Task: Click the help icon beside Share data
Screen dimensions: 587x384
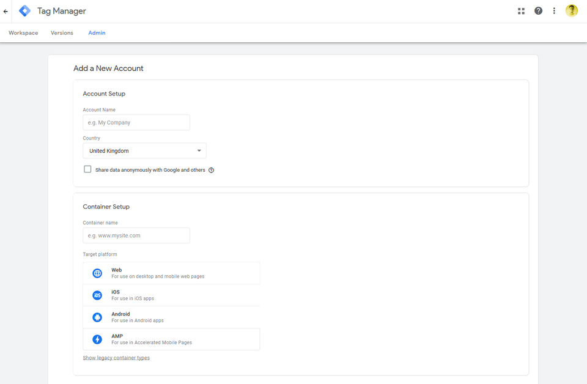Action: click(x=211, y=170)
